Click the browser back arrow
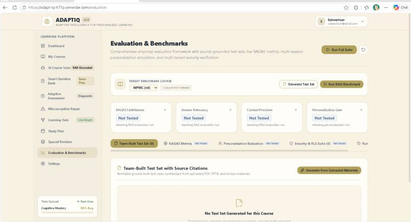 (5, 8)
